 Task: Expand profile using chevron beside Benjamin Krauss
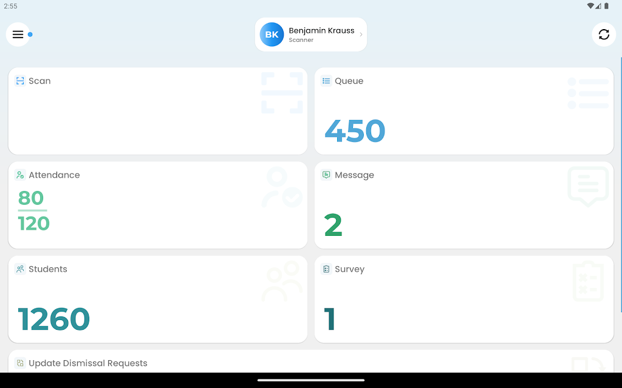[x=361, y=35]
